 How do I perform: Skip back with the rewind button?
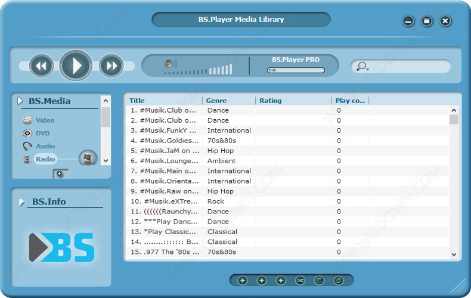coord(42,66)
